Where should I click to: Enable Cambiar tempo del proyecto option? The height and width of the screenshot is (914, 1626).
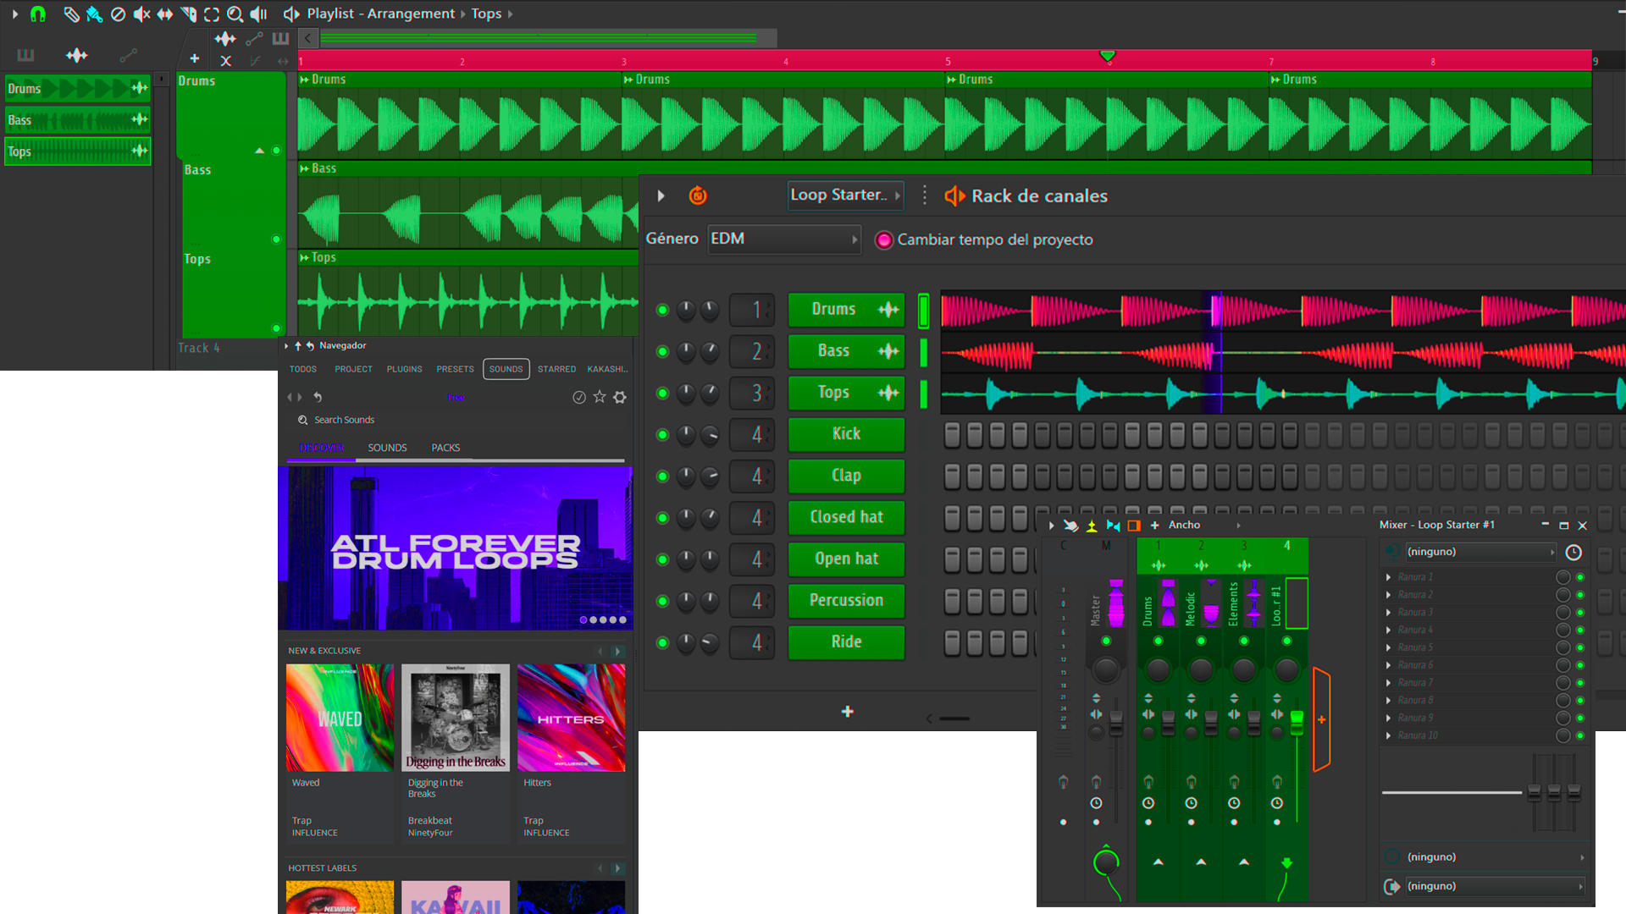883,240
